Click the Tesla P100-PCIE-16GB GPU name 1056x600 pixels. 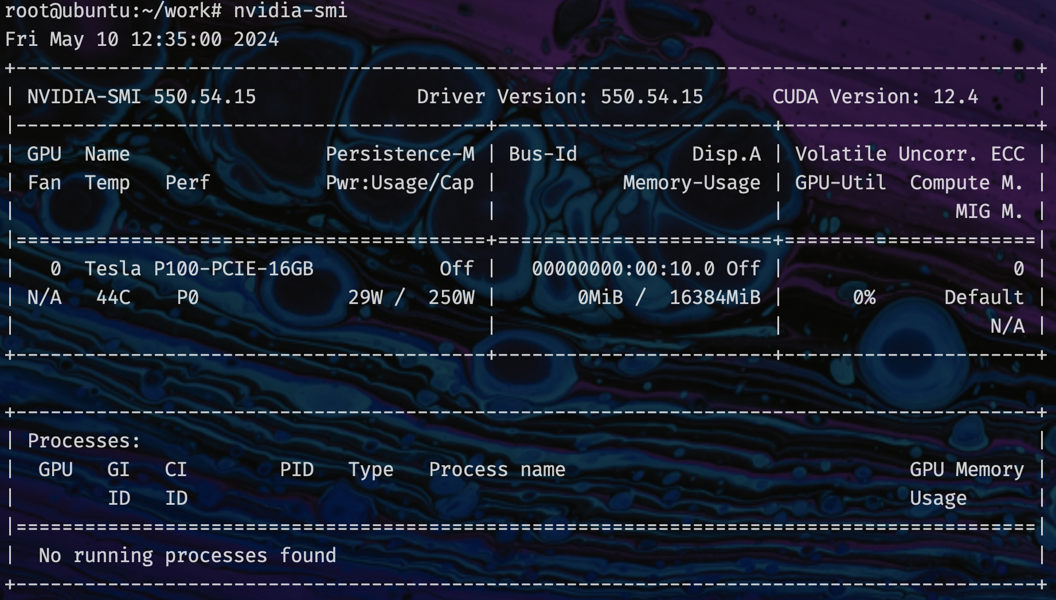[x=199, y=268]
